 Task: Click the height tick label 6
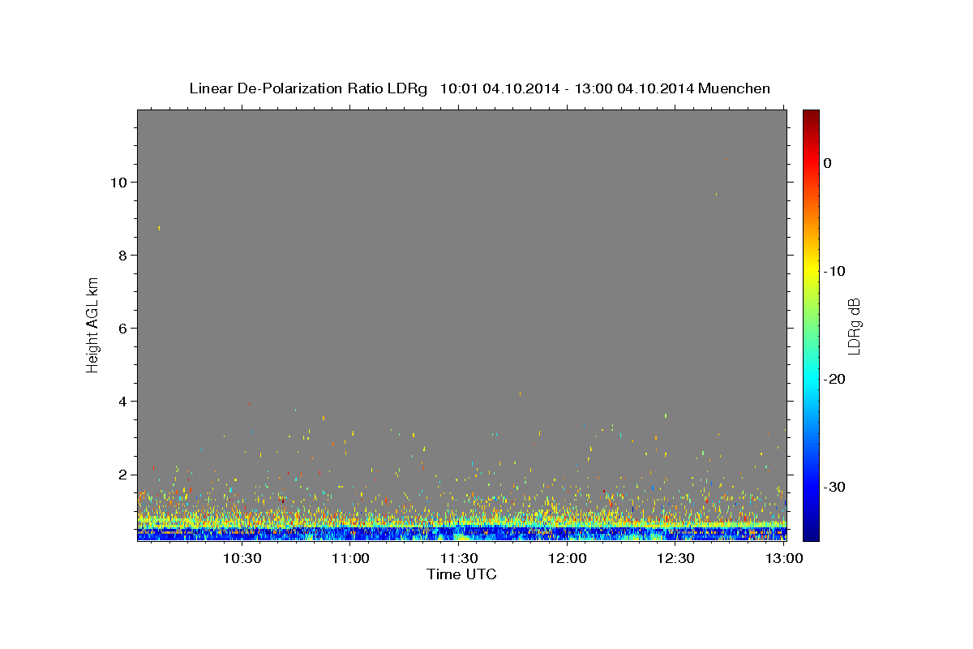[124, 329]
